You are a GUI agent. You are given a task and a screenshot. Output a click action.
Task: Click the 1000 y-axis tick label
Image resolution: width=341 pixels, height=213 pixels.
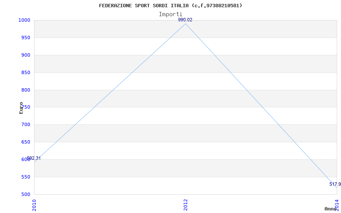[24, 20]
